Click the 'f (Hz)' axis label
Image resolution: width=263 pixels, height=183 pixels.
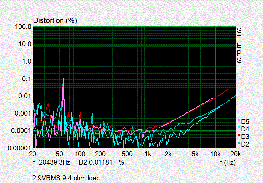228,162
